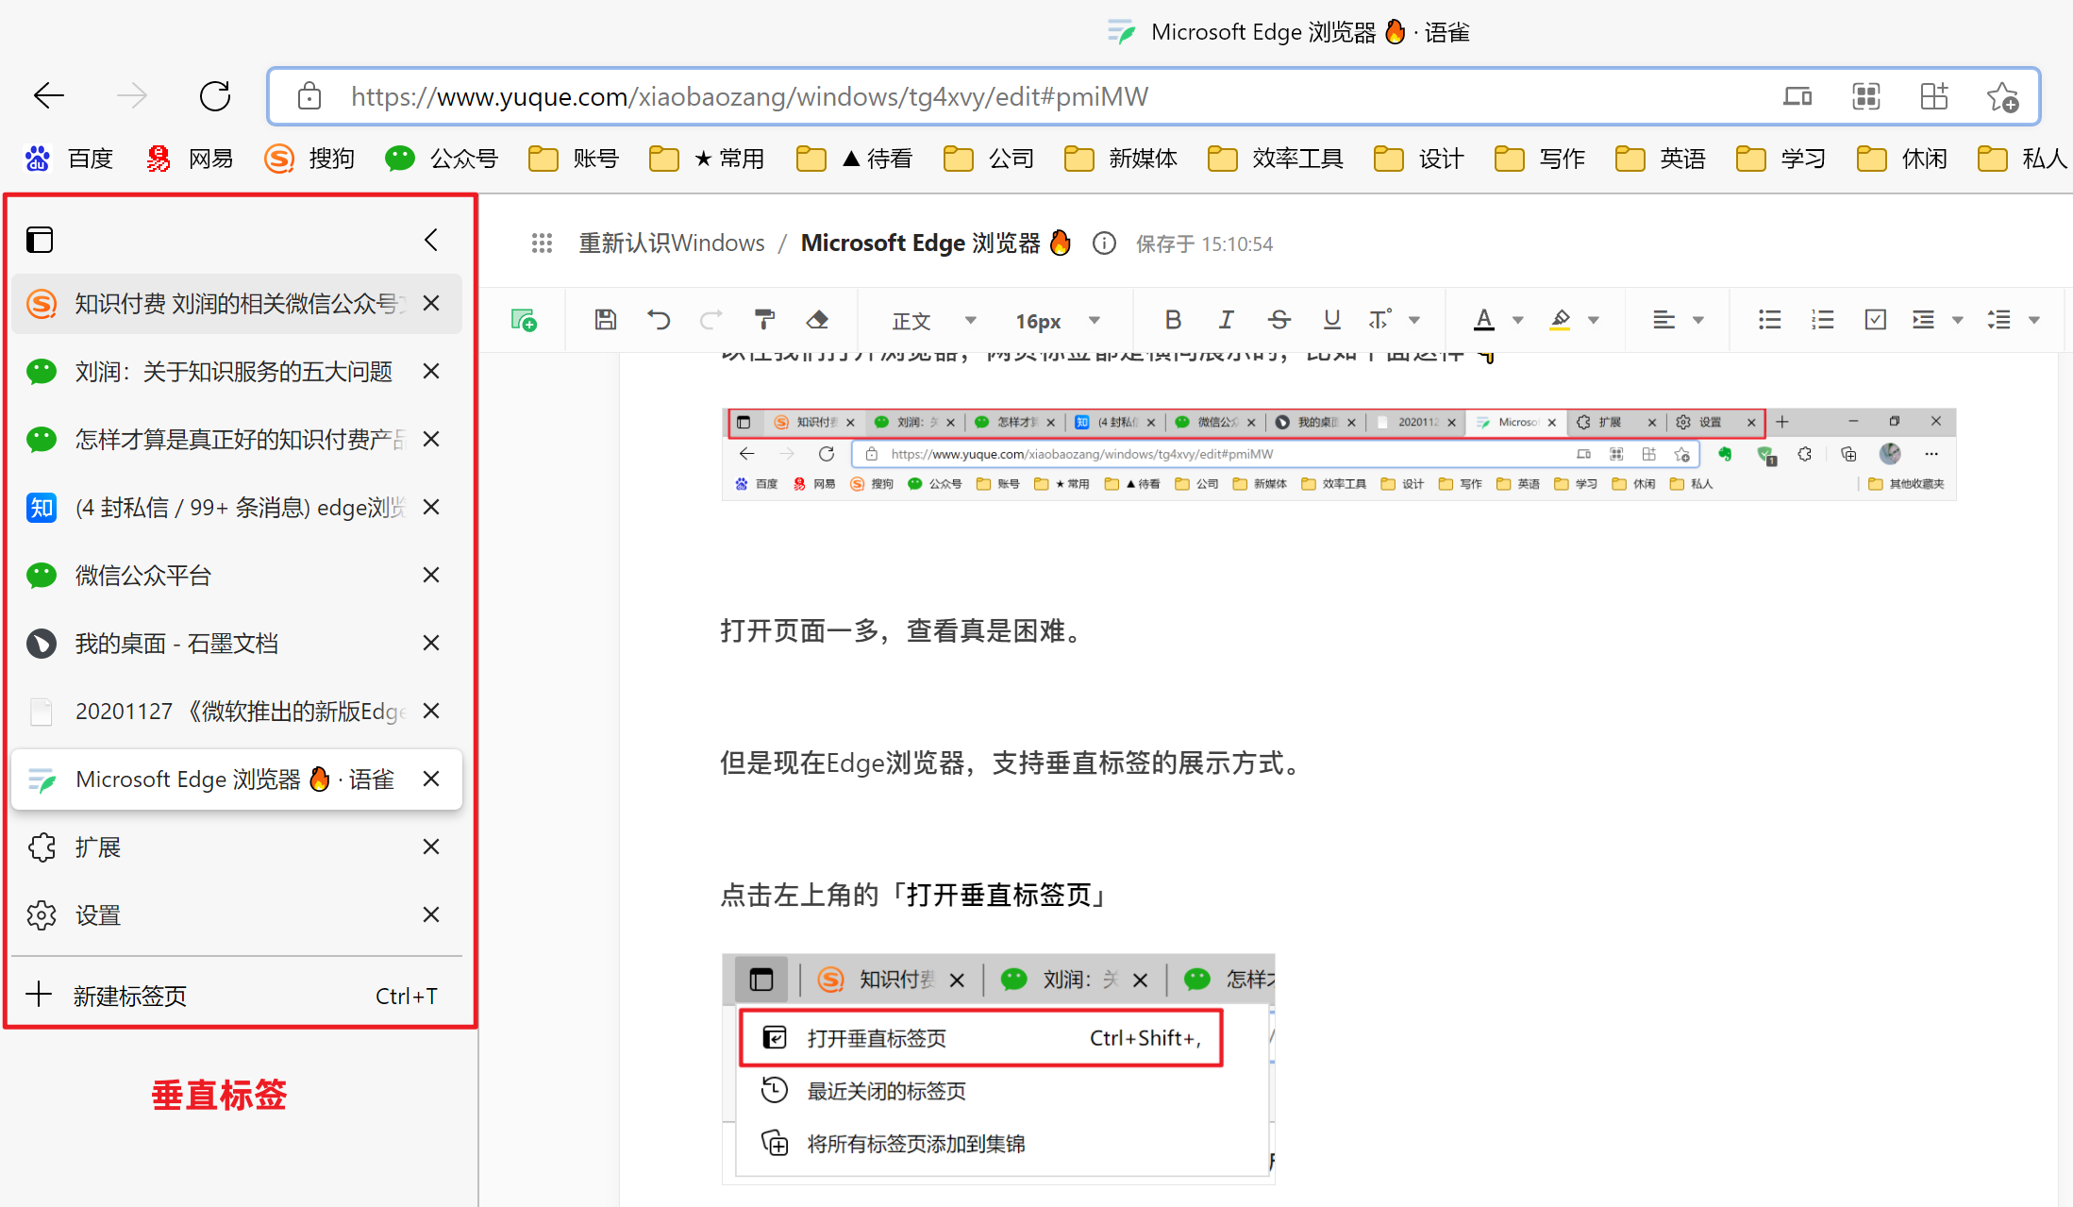Close the 设置 tab
The height and width of the screenshot is (1207, 2073).
click(x=431, y=915)
